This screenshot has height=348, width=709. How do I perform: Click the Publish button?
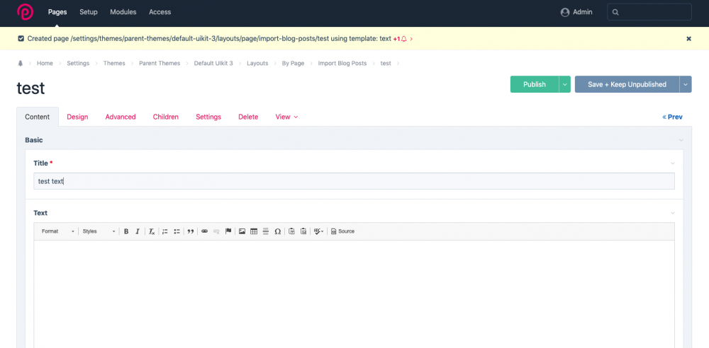pyautogui.click(x=535, y=84)
